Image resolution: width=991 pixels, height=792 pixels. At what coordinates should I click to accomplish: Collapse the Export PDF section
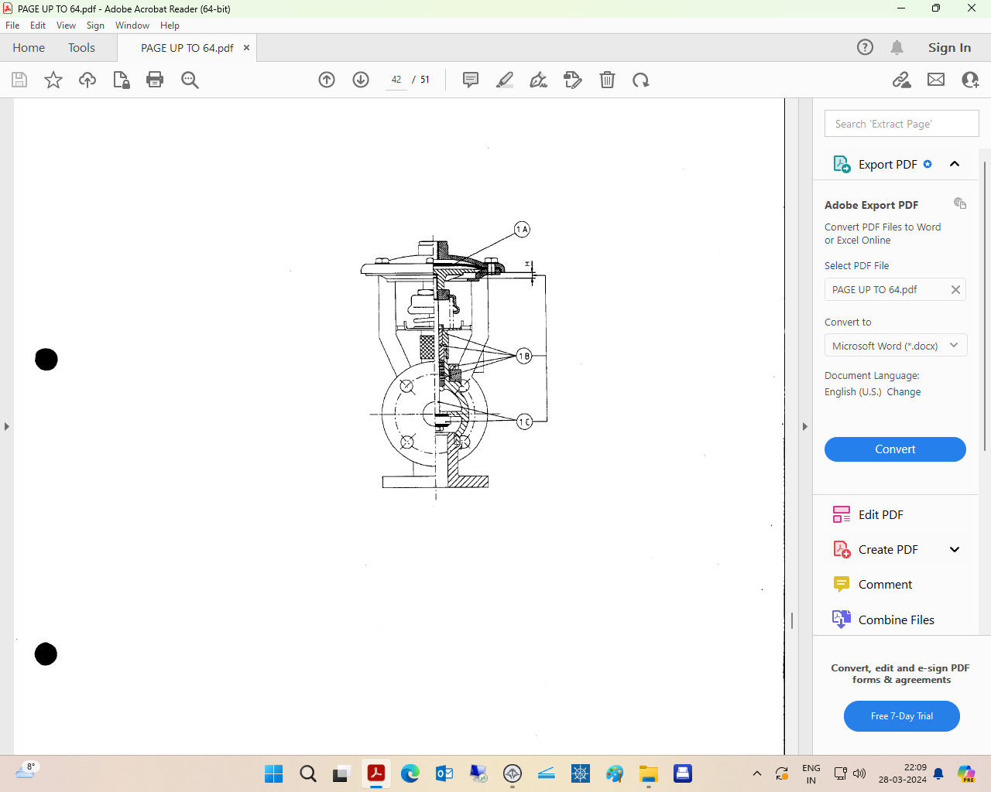point(955,164)
